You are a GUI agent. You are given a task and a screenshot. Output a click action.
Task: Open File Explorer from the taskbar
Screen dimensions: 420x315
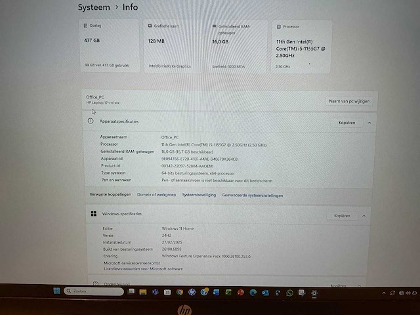(143, 291)
